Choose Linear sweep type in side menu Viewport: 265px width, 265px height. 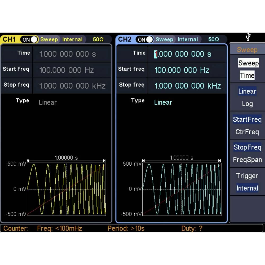pos(247,91)
